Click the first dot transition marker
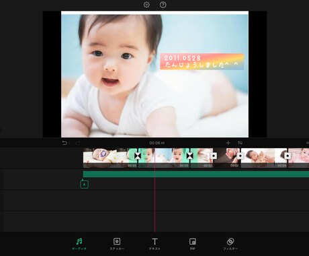The image size is (309, 256). click(x=214, y=156)
